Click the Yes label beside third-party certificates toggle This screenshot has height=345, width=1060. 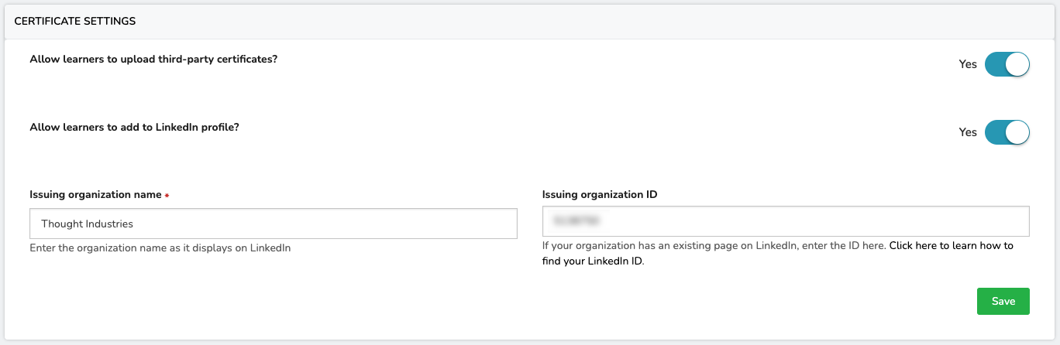(968, 64)
